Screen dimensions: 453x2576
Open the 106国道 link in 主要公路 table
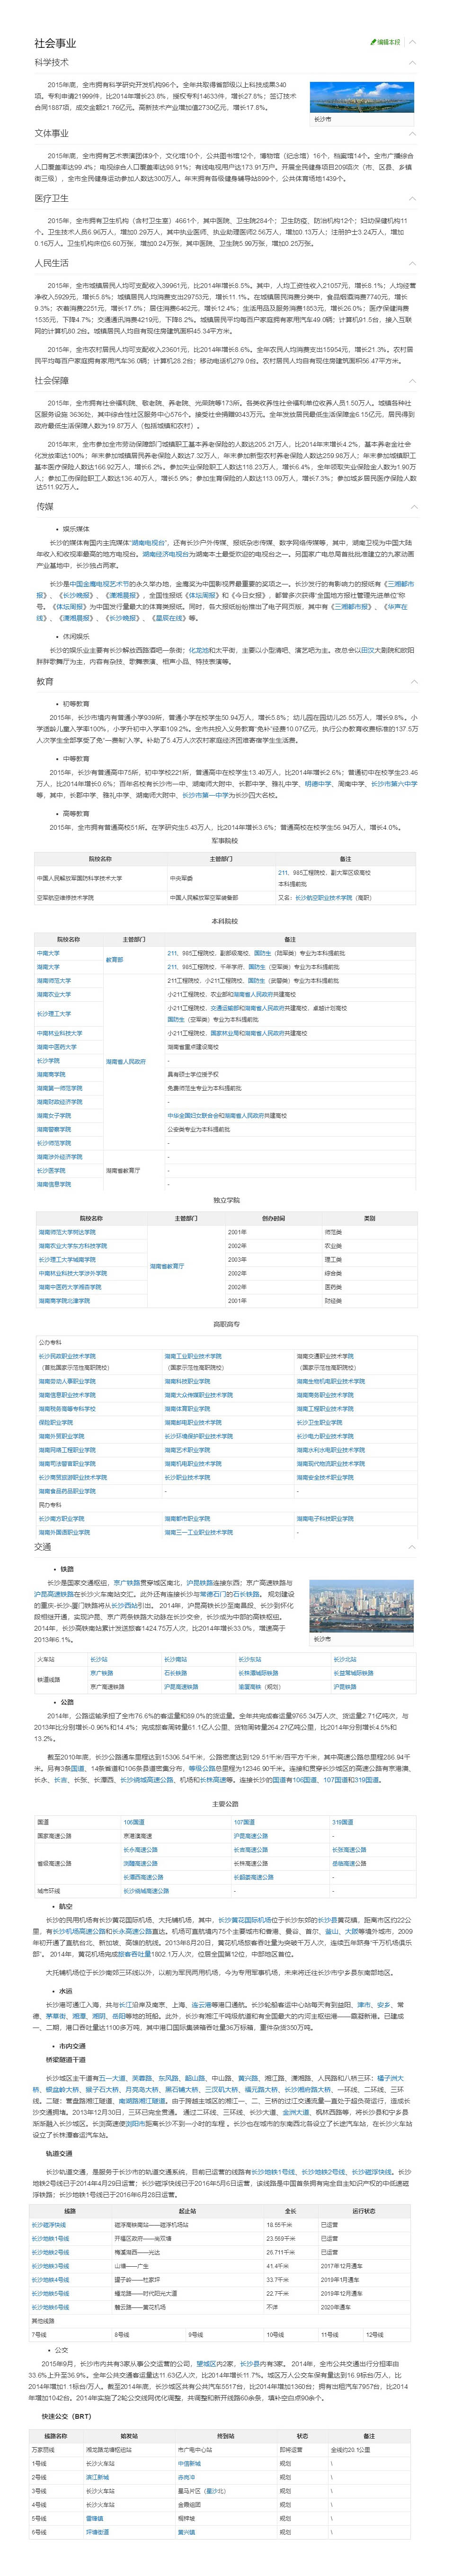[134, 1822]
